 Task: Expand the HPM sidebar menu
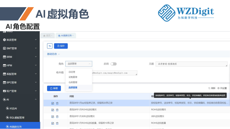[x=20, y=65]
